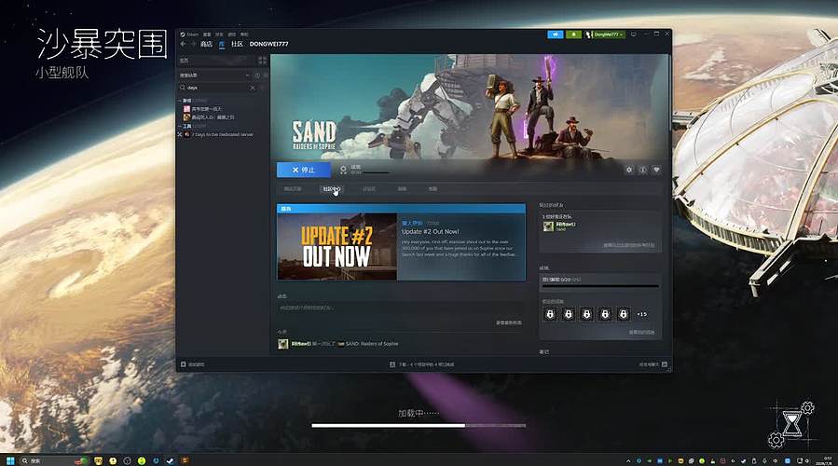Click the blue announcements megaphone icon
Viewport: 838px width, 466px height.
[556, 34]
